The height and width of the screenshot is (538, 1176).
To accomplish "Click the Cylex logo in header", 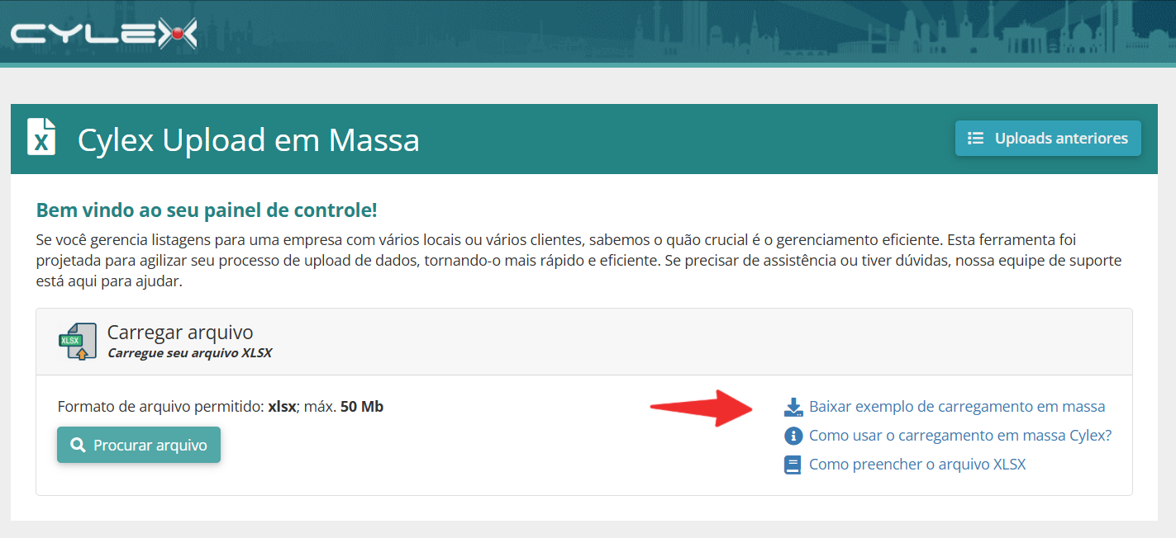I will tap(104, 34).
